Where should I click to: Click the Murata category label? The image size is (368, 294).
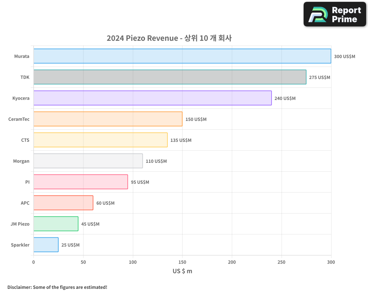[x=22, y=56]
